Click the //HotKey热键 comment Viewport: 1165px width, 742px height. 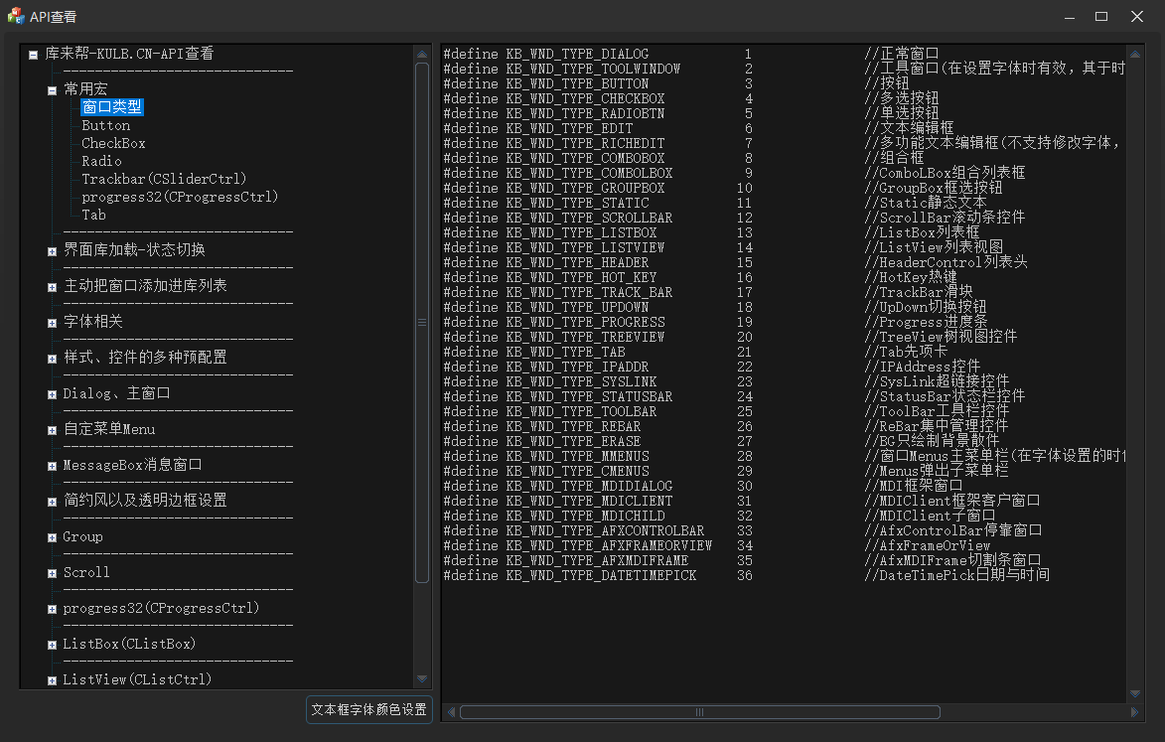coord(911,278)
